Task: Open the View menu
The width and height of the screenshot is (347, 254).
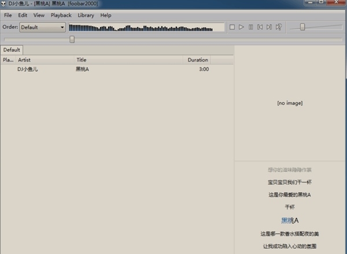Action: click(x=39, y=15)
